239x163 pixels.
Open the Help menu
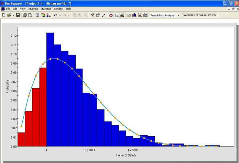pos(68,9)
